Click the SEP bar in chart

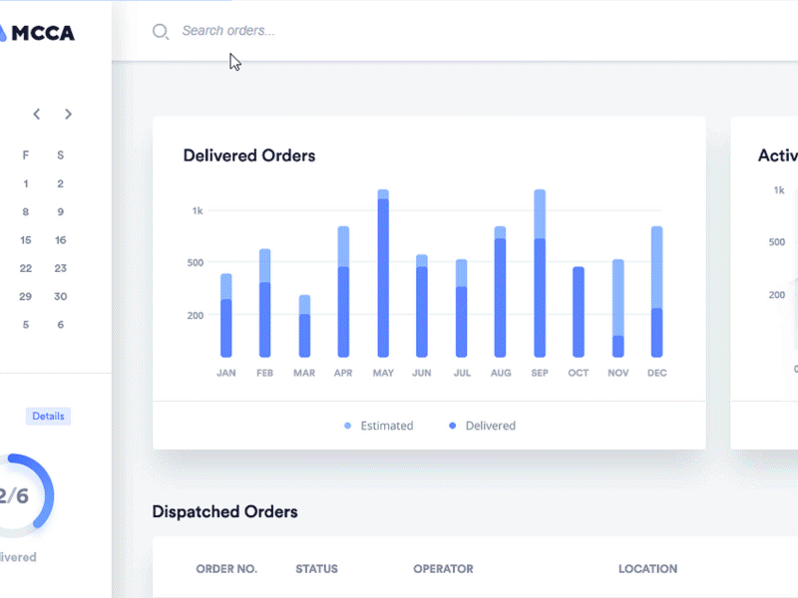click(540, 273)
